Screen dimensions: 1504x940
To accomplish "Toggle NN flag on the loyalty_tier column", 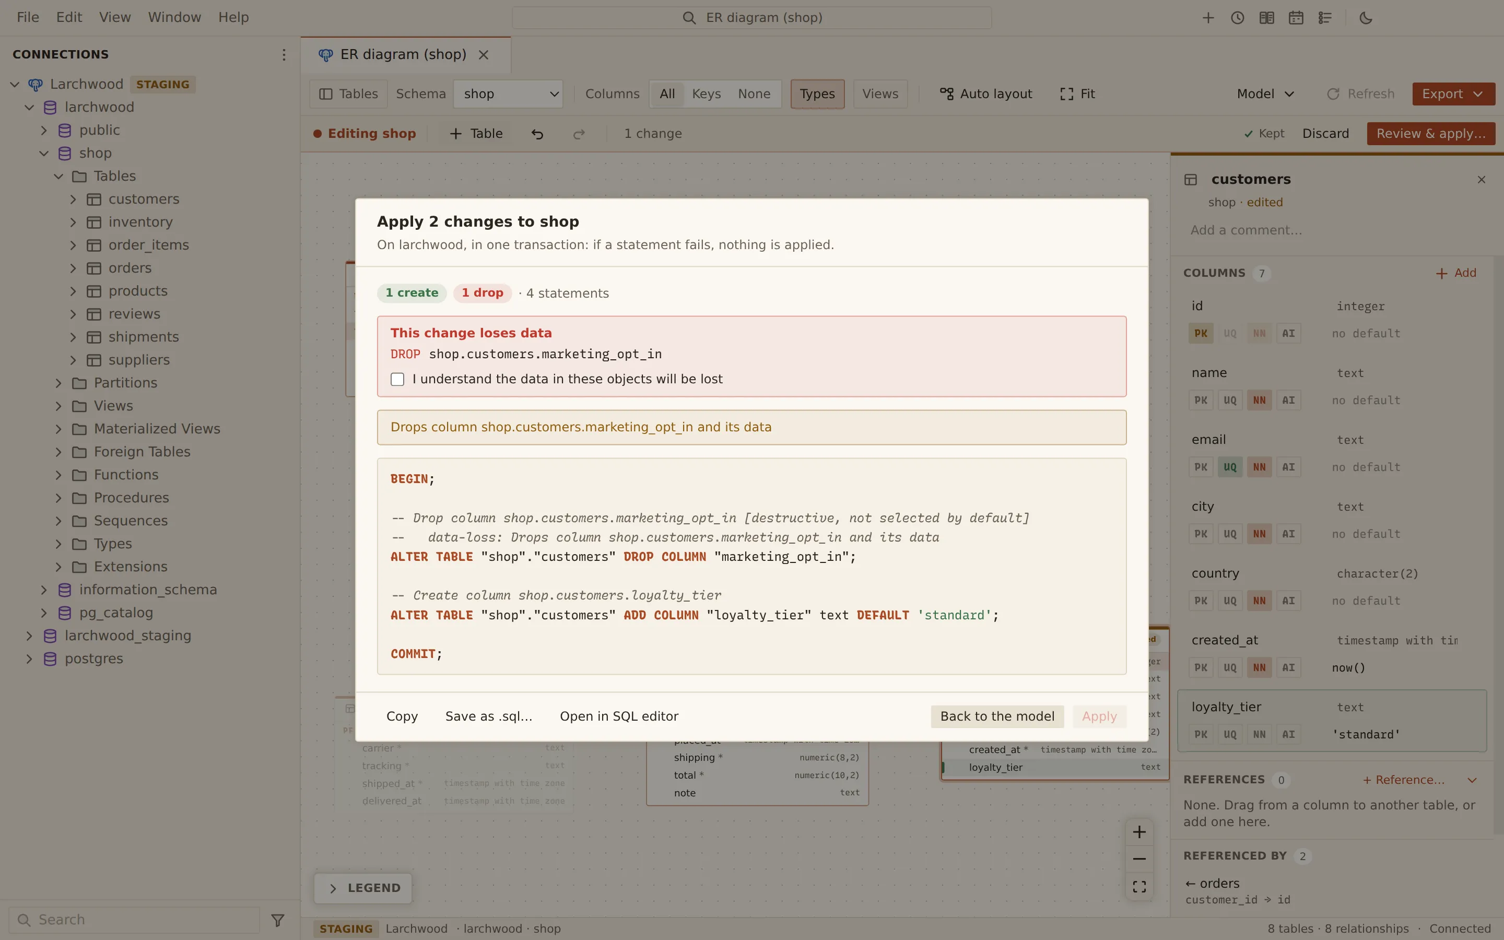I will [x=1259, y=734].
